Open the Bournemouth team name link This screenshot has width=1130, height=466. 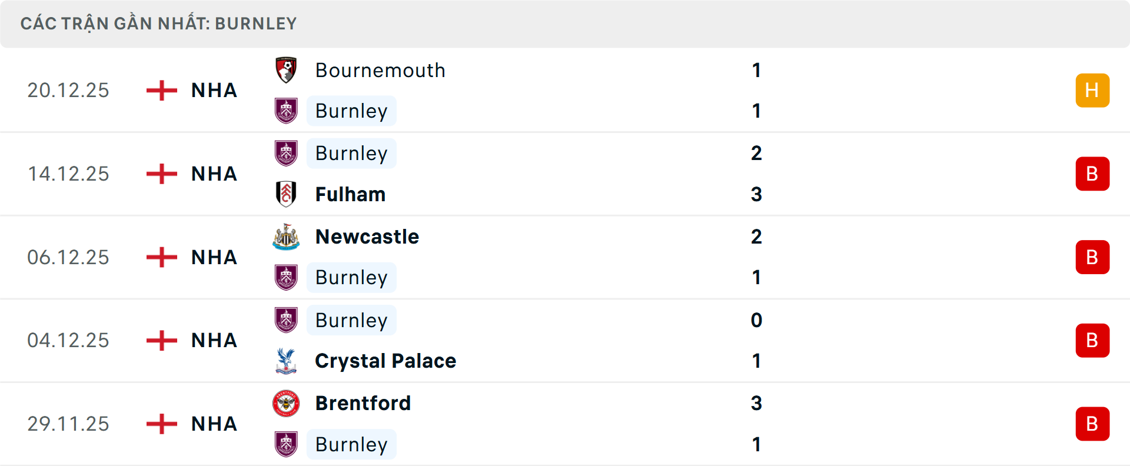pos(380,70)
